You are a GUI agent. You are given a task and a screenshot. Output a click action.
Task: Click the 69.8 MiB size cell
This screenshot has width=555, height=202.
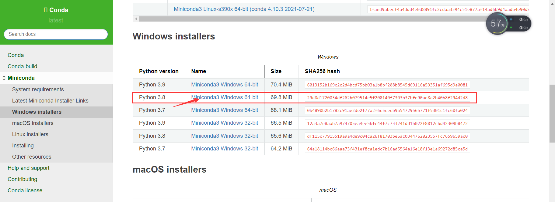tap(281, 97)
